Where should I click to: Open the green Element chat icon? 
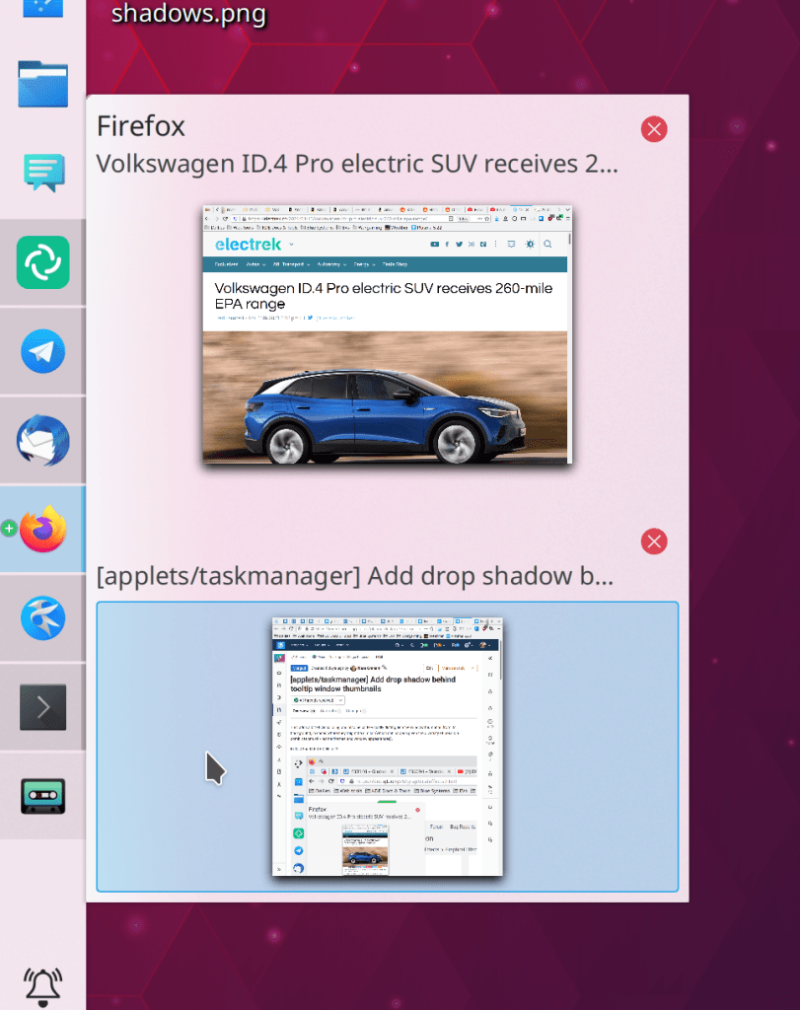click(42, 262)
